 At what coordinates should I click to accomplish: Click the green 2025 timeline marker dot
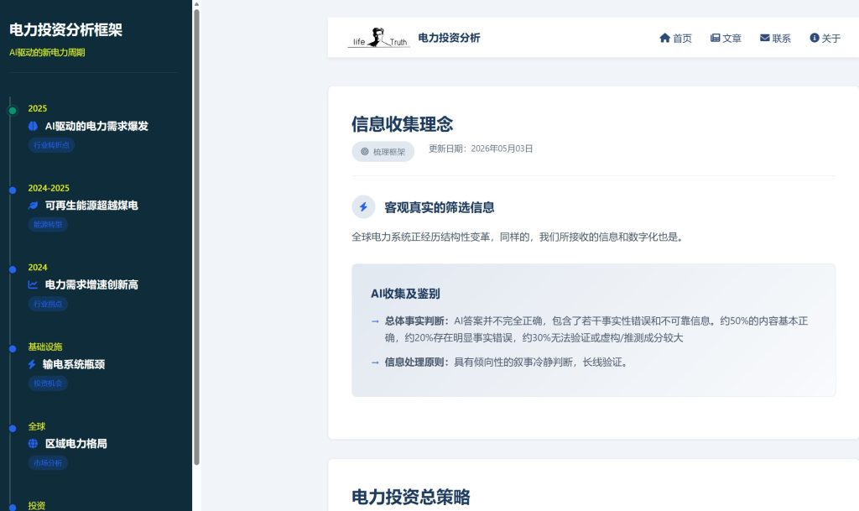12,111
